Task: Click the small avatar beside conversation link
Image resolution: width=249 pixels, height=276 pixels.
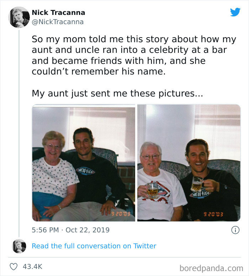Action: (19, 246)
